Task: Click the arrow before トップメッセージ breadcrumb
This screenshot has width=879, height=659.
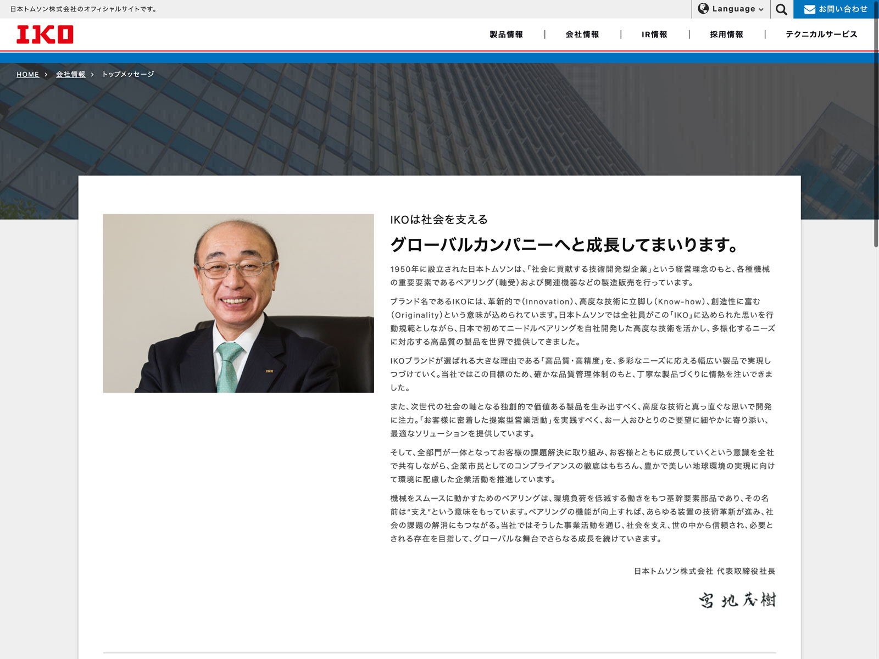Action: coord(92,75)
